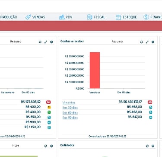Click the red Vencidos bar in chart

(x=95, y=70)
